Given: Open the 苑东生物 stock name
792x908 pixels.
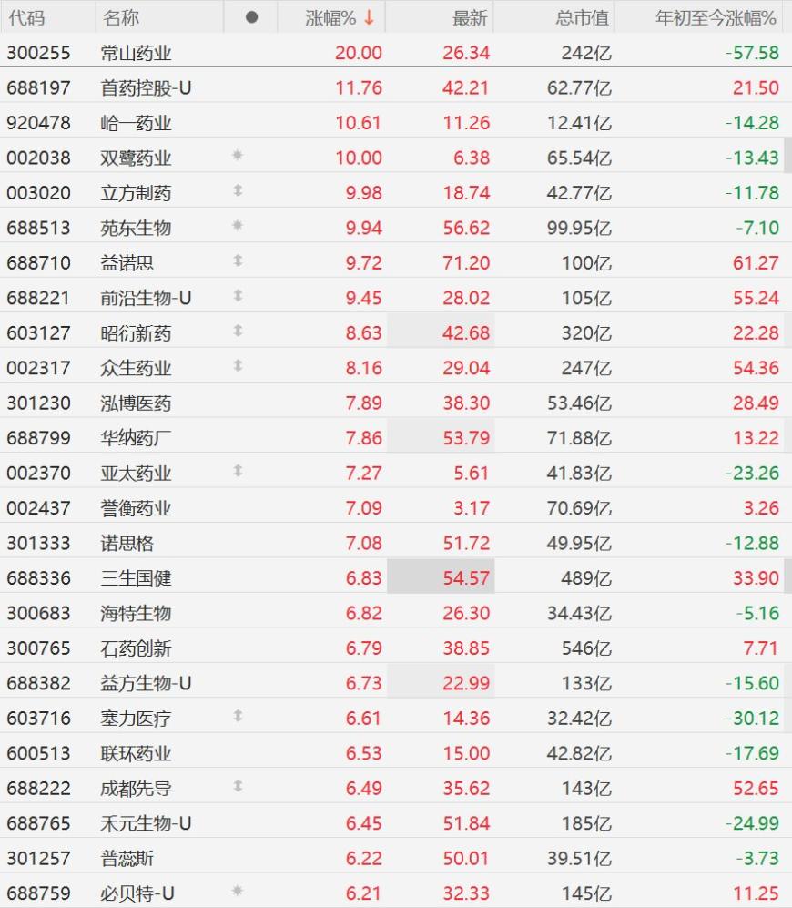Looking at the screenshot, I should pyautogui.click(x=136, y=228).
